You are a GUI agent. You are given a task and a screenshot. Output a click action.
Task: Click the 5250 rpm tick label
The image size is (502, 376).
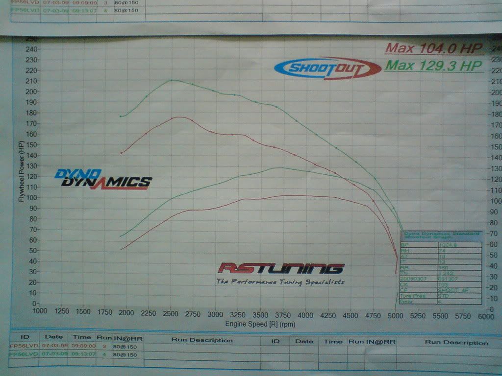418,316
